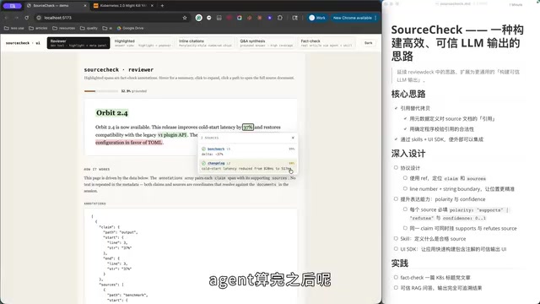
Task: Open the Google Drive bookmark
Action: [x=130, y=28]
